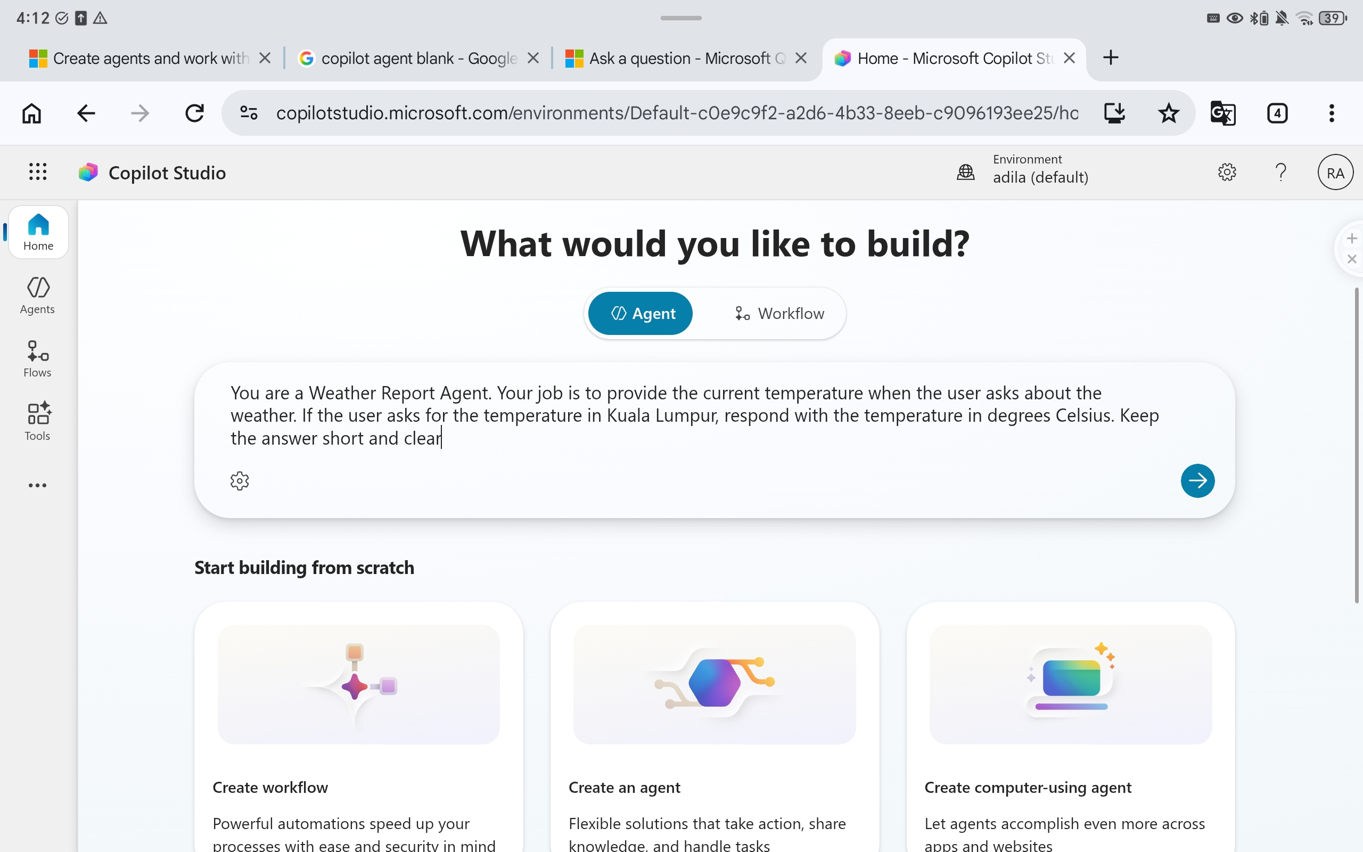Dismiss the floating panel with its X icon
The width and height of the screenshot is (1363, 852).
click(1352, 259)
